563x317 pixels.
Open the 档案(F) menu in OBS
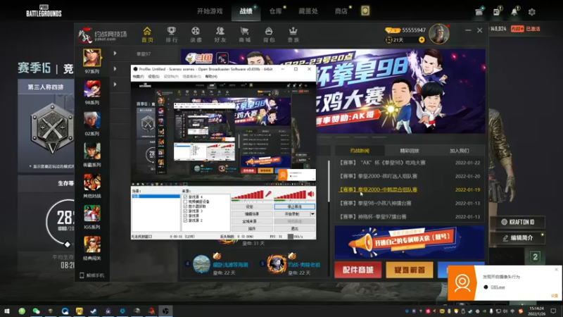point(138,77)
